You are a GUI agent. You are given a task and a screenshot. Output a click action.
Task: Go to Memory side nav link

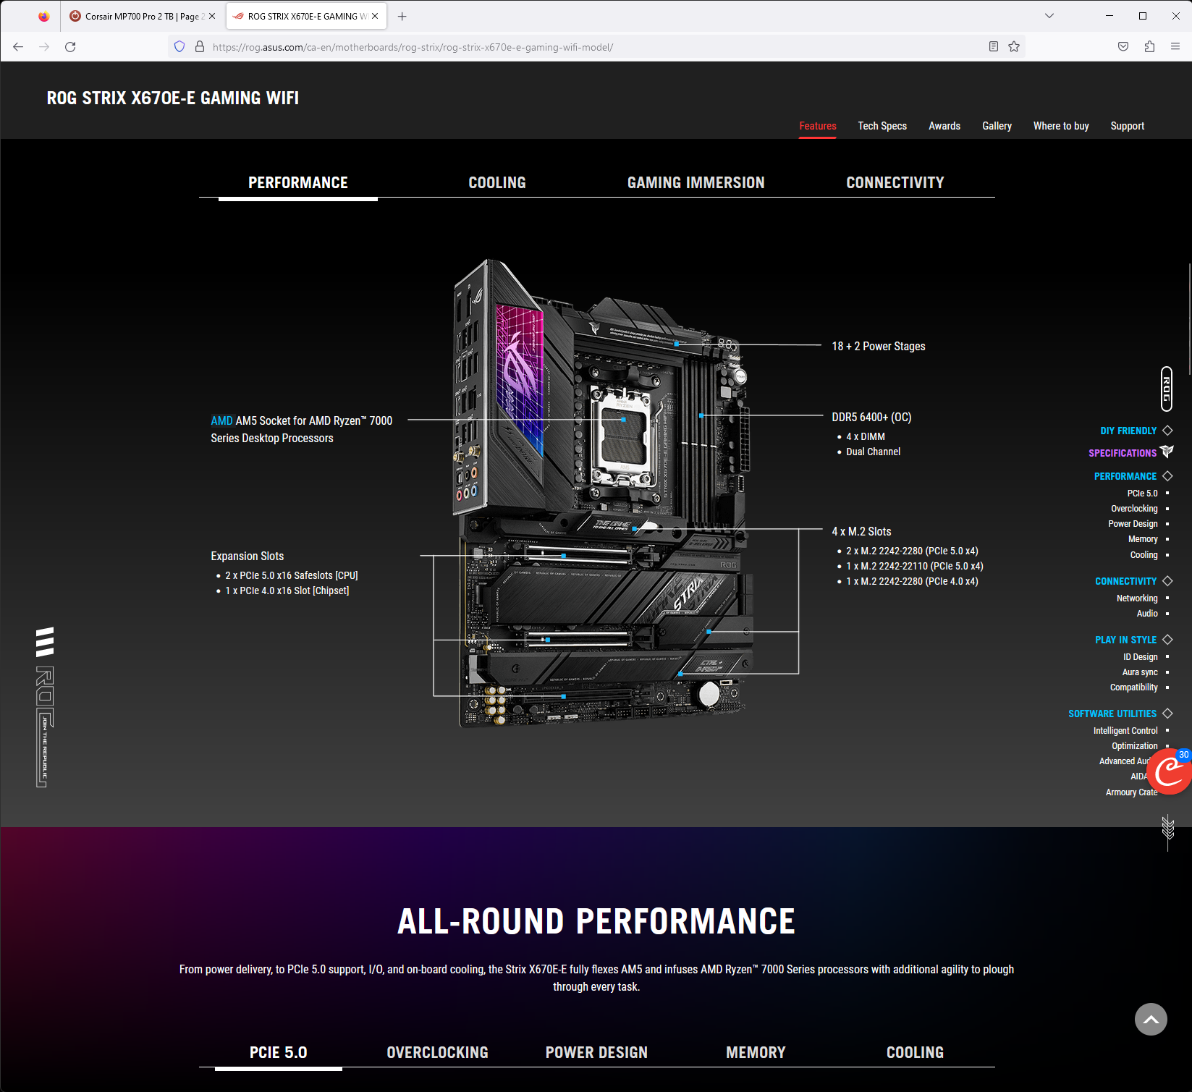(x=1143, y=539)
